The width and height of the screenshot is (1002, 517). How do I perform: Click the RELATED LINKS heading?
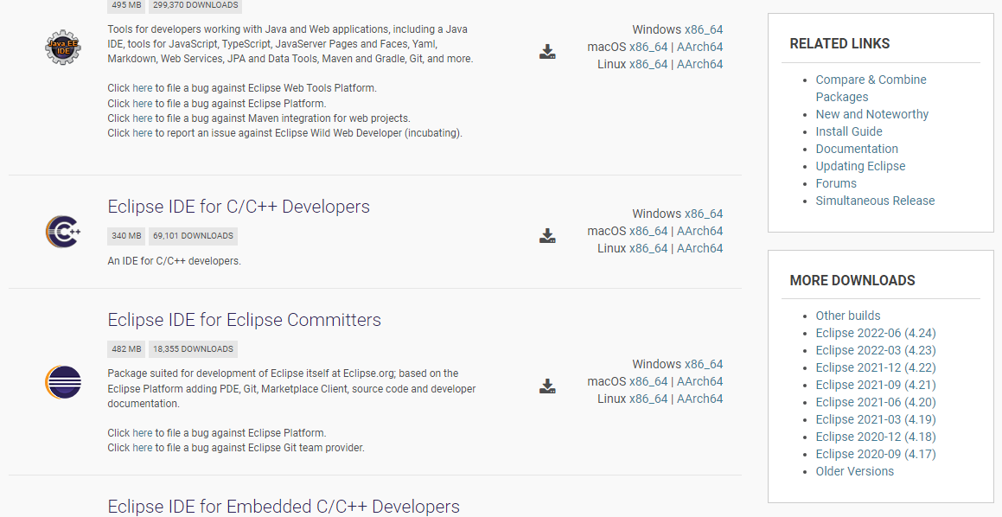(x=839, y=43)
